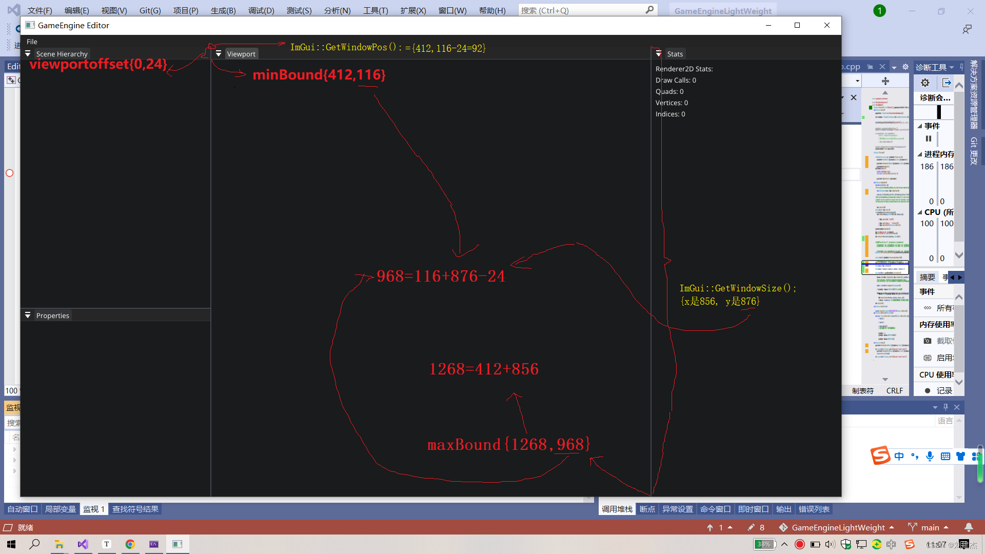Click the memory snapshot camera icon
The image size is (985, 554).
[x=927, y=341]
